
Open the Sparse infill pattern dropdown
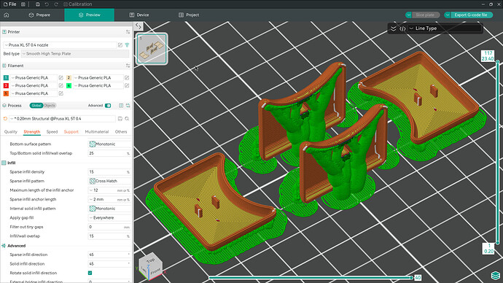[x=109, y=181]
